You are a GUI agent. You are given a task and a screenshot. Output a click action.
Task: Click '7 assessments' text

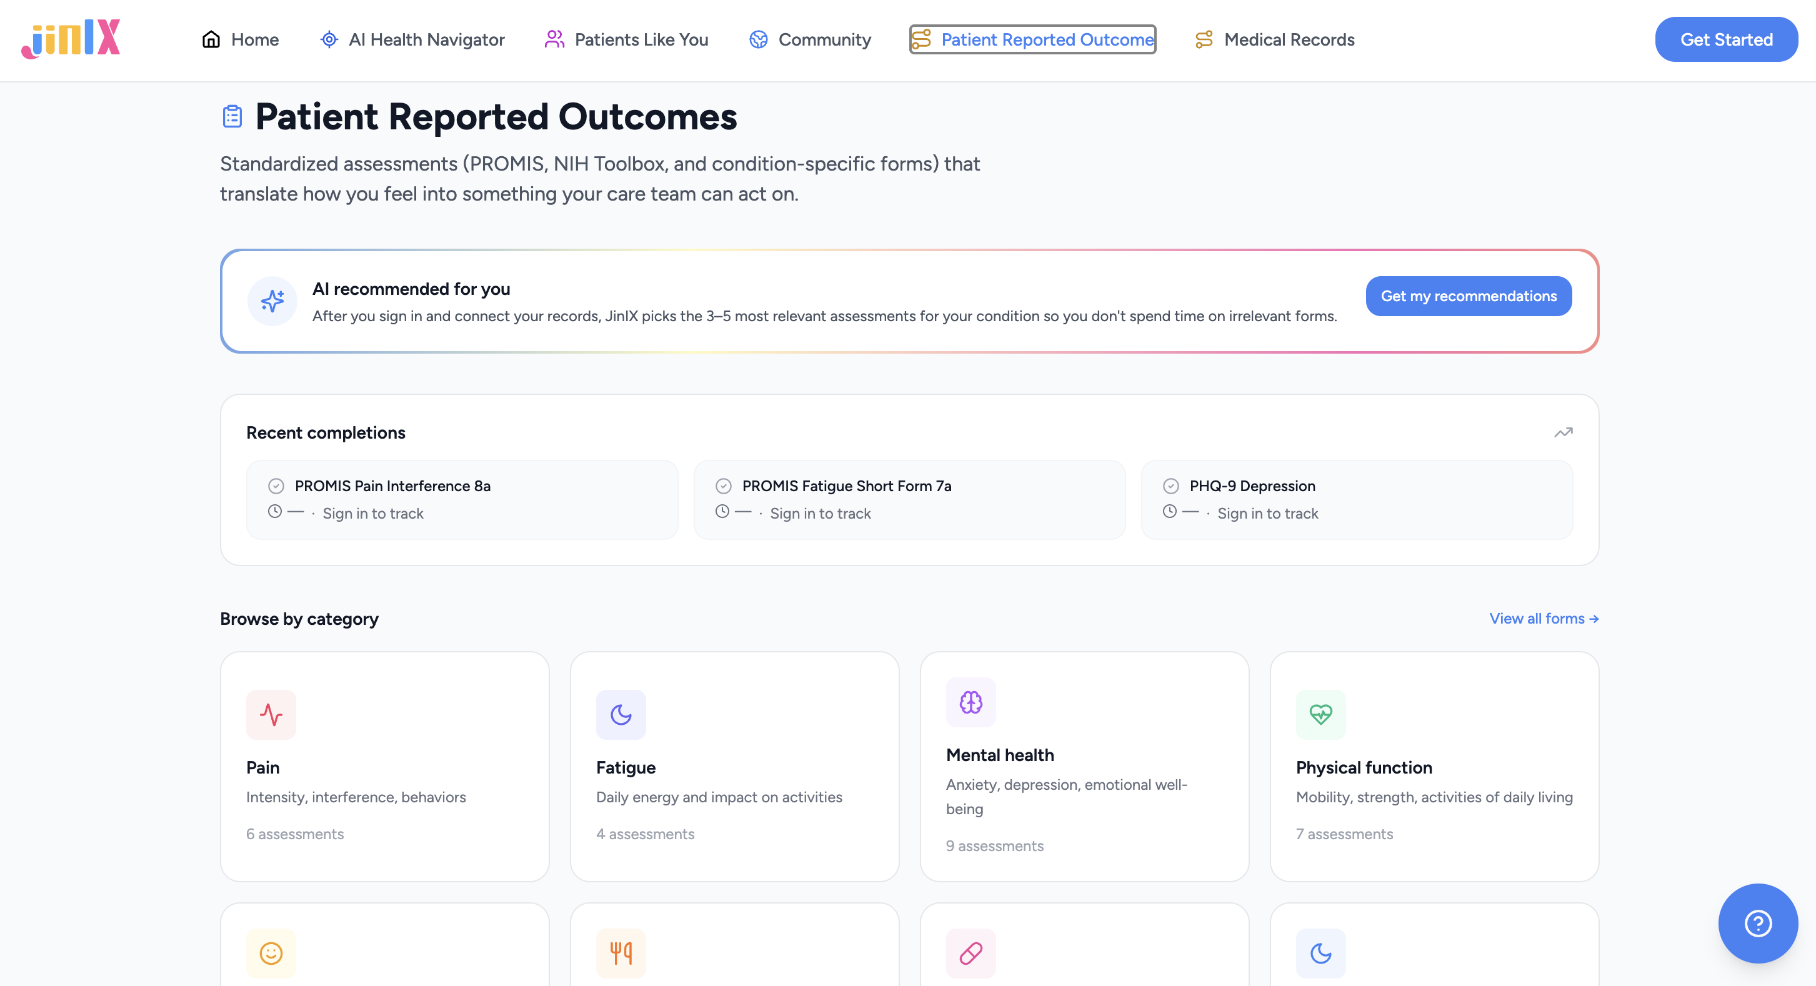tap(1344, 834)
